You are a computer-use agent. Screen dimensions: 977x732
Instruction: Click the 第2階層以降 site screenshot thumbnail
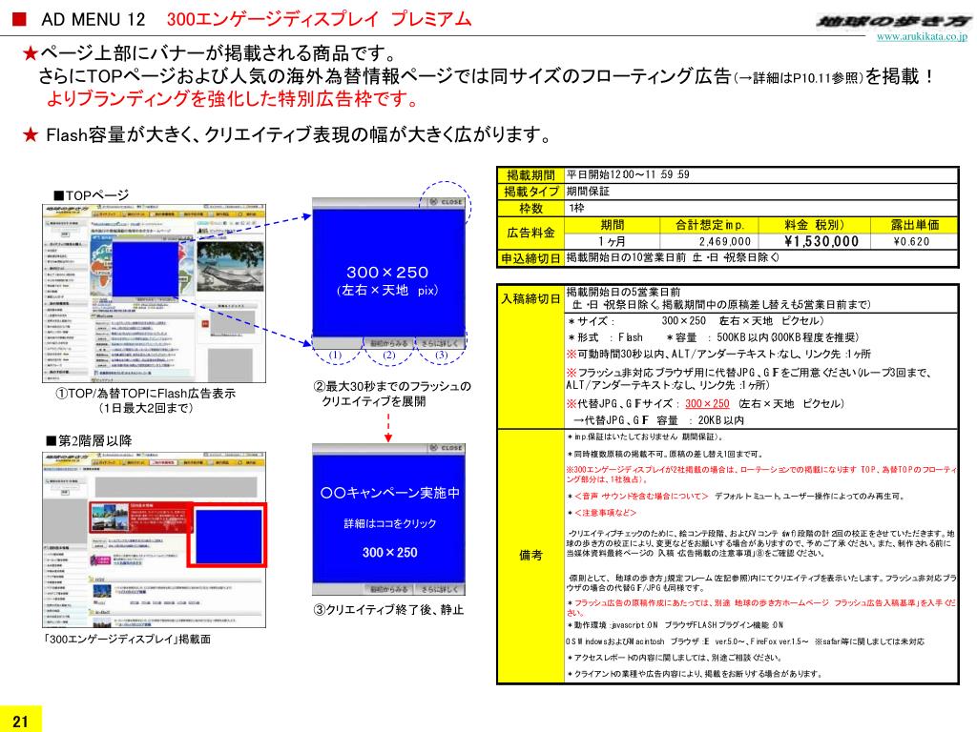[154, 539]
